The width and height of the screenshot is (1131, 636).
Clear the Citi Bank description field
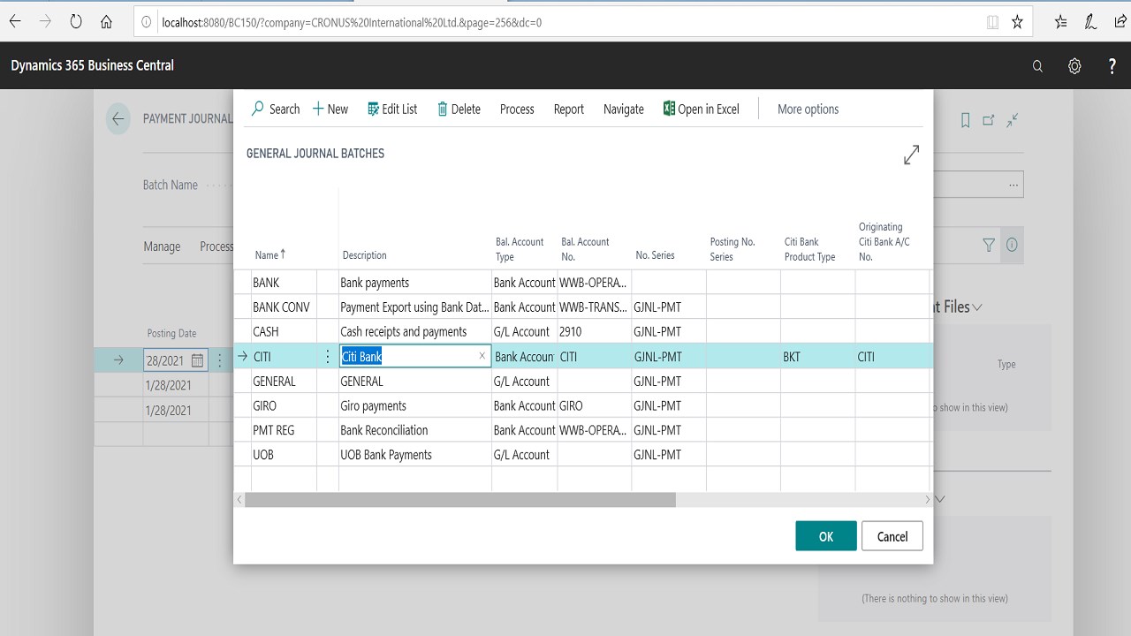tap(482, 356)
